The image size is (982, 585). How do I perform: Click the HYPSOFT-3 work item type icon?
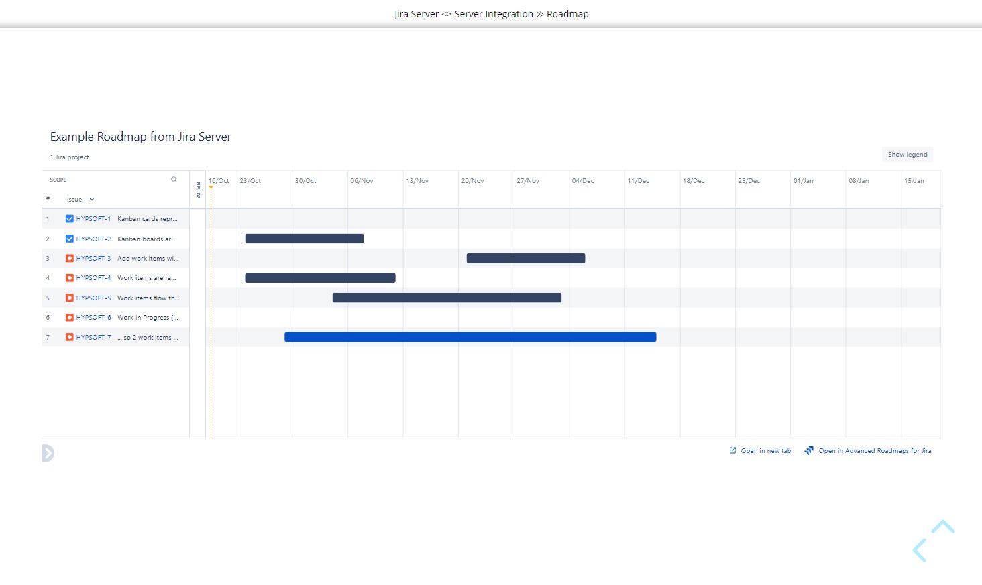69,258
